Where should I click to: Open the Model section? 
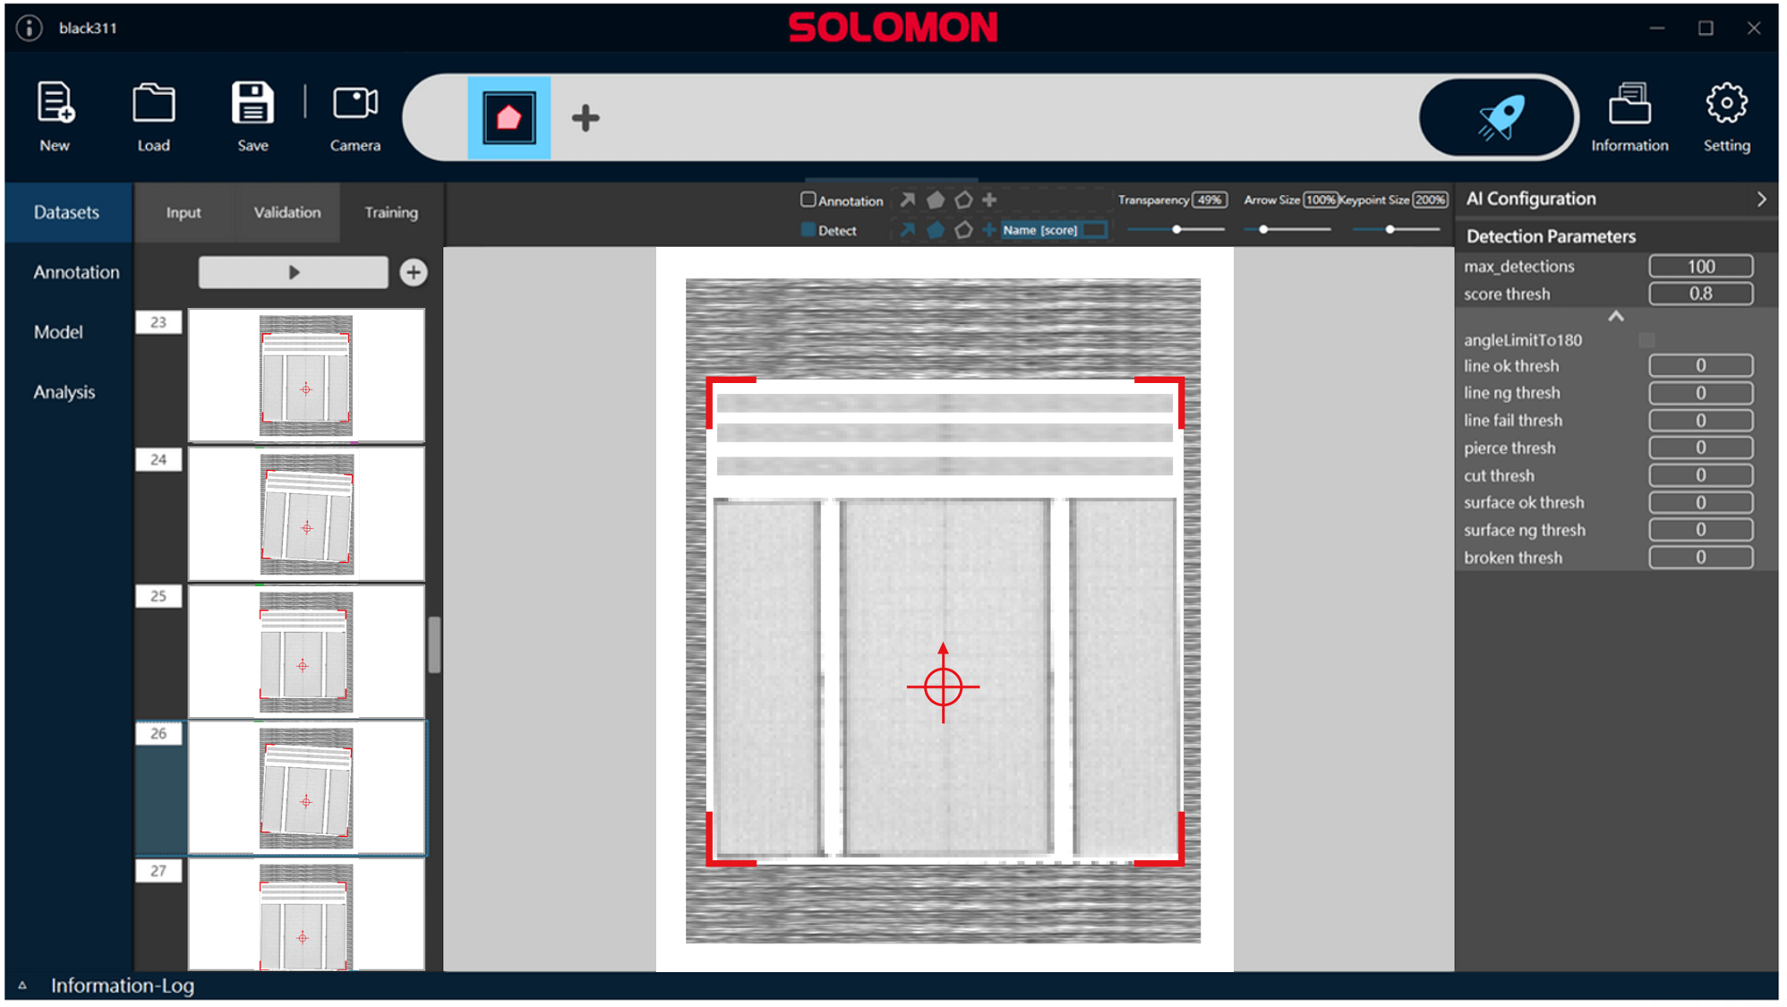(x=58, y=332)
